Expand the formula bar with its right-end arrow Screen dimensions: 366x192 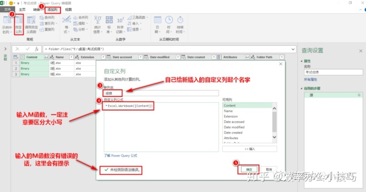tap(293, 49)
